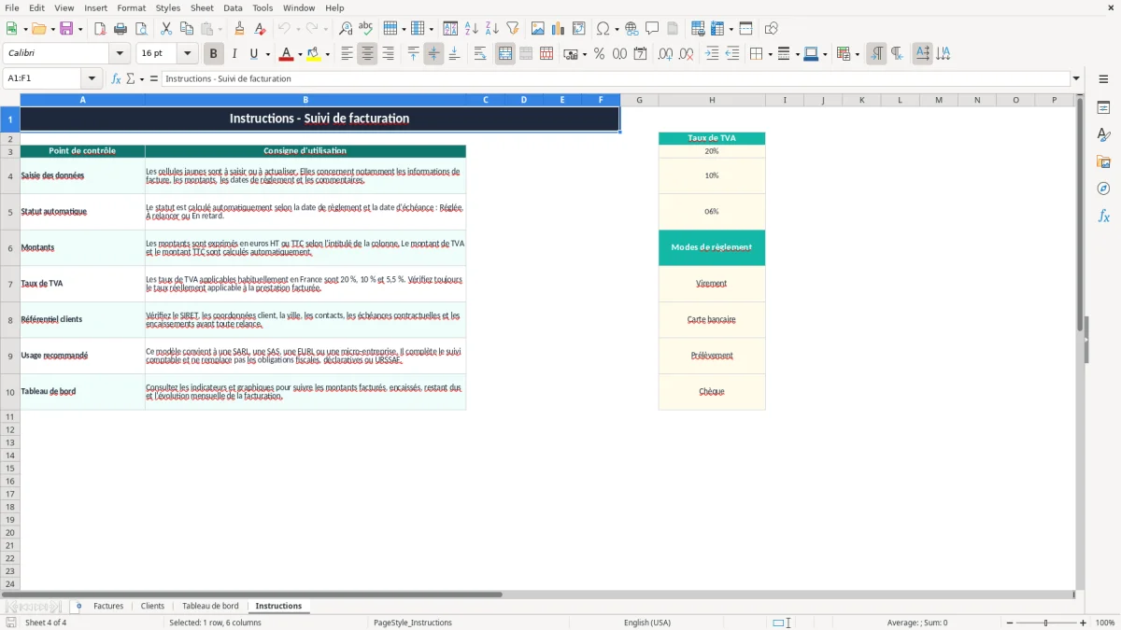Open the Font Color dropdown arrow

click(300, 54)
